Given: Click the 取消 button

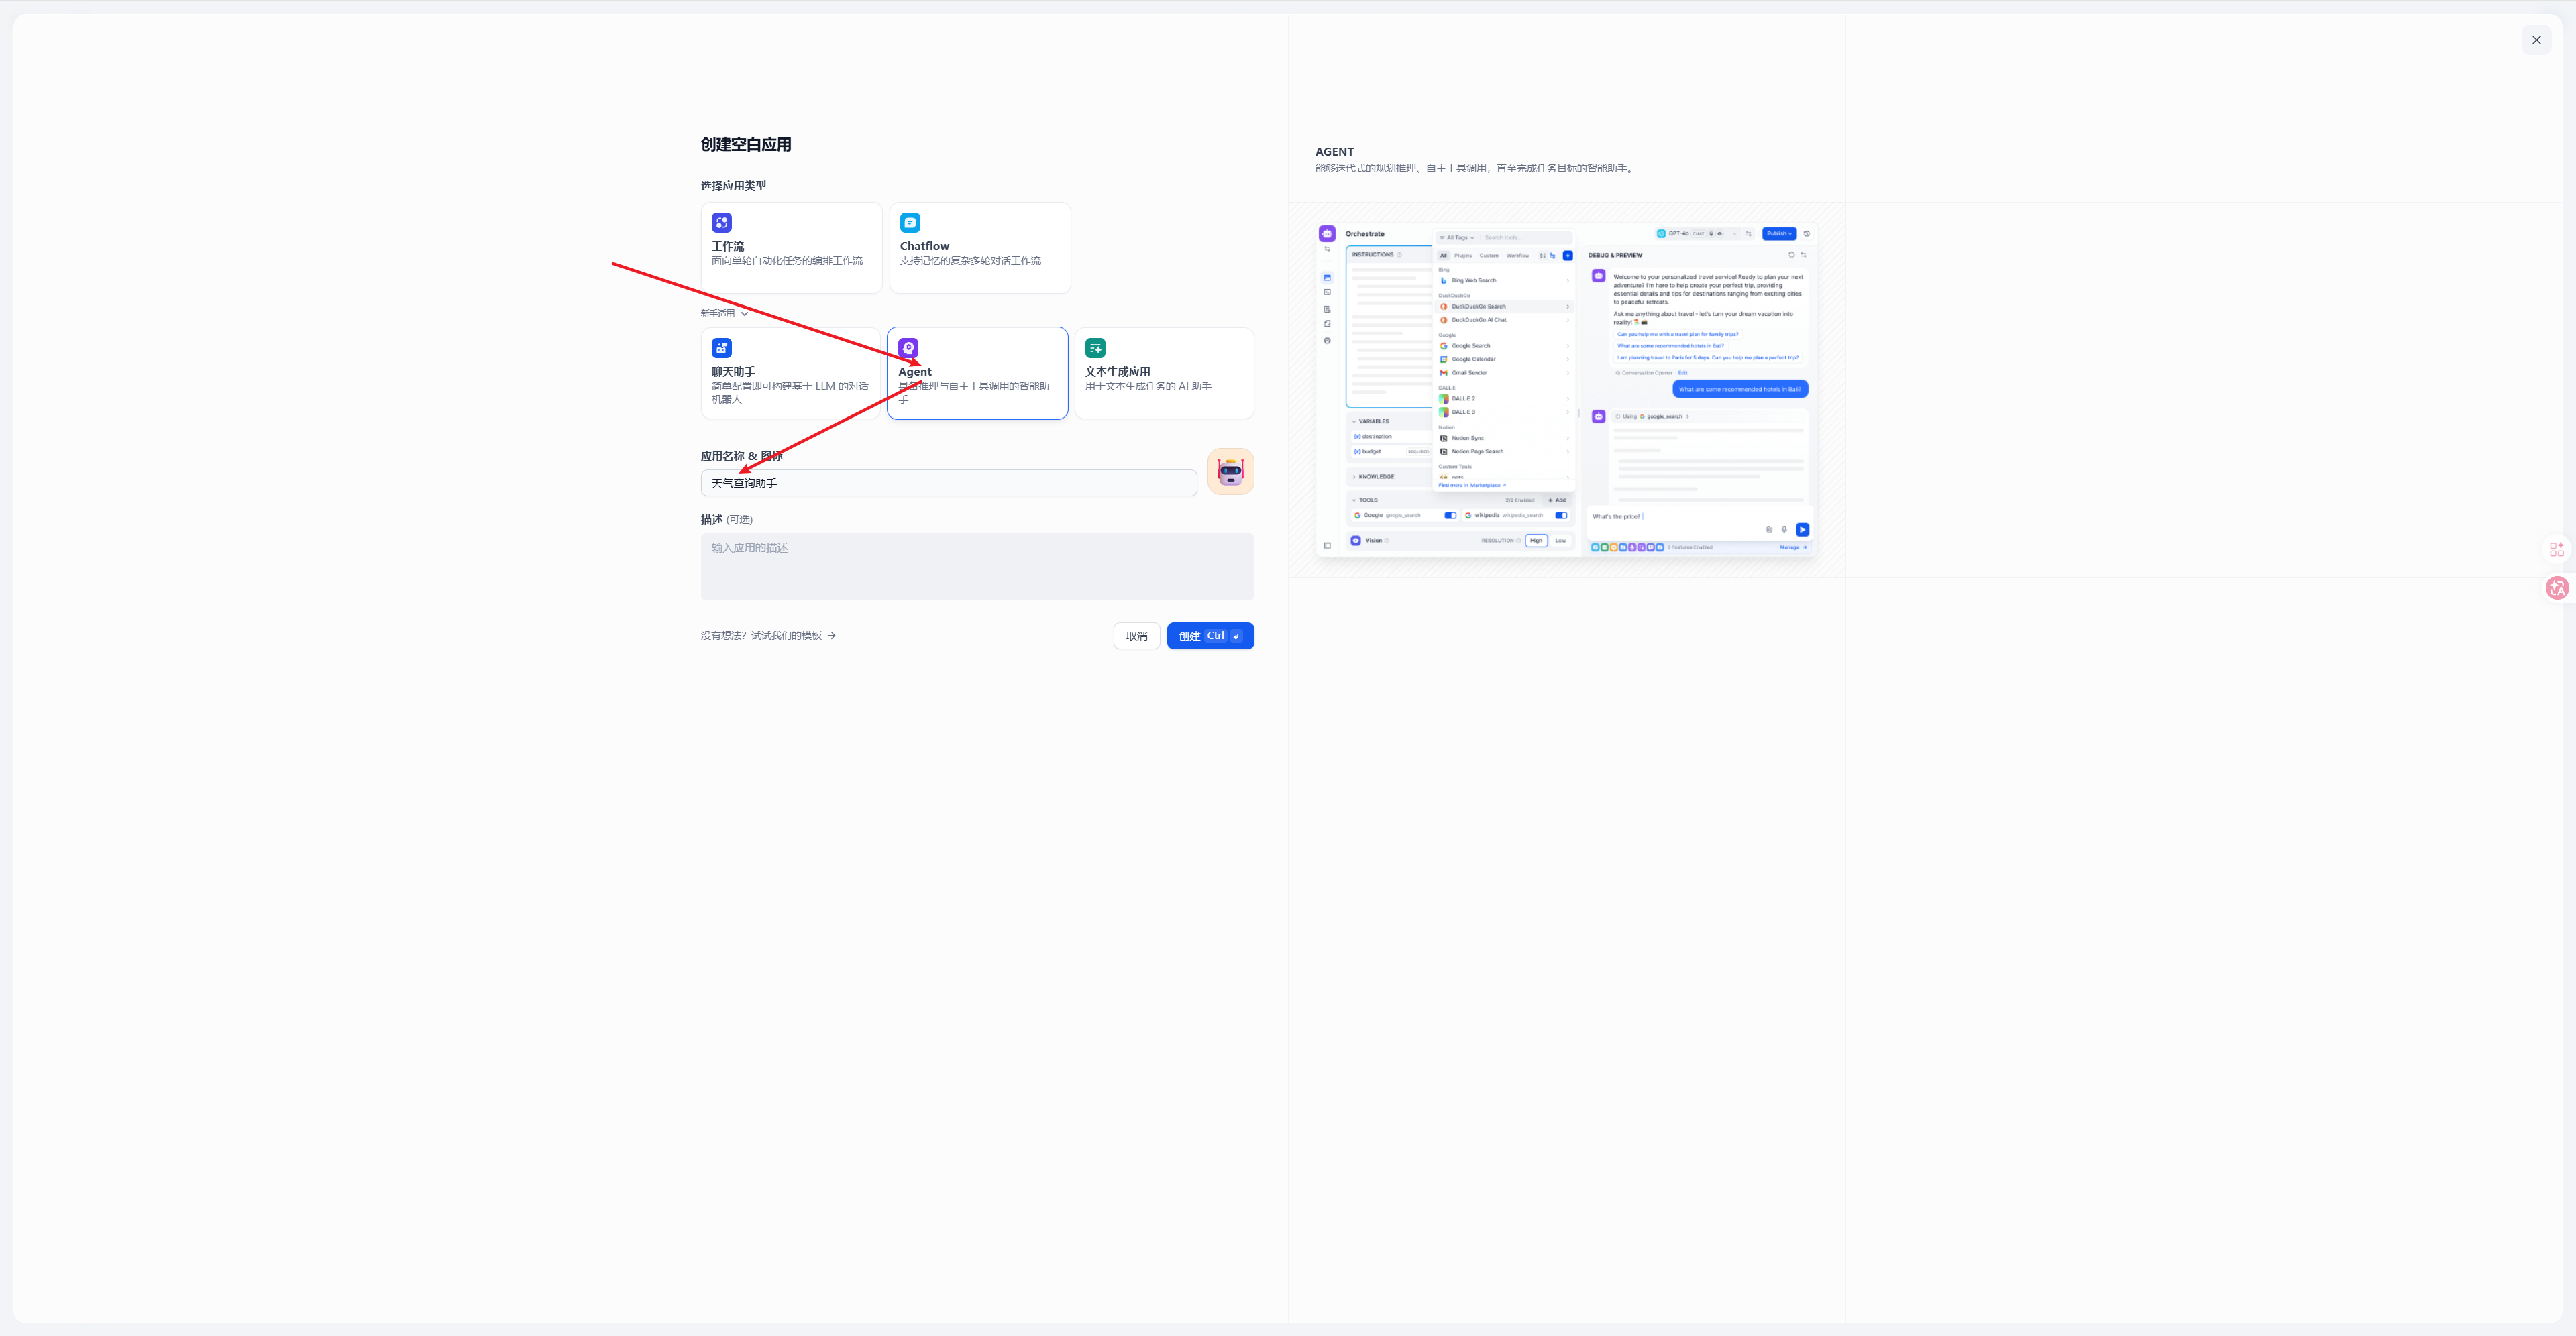Looking at the screenshot, I should tap(1137, 636).
